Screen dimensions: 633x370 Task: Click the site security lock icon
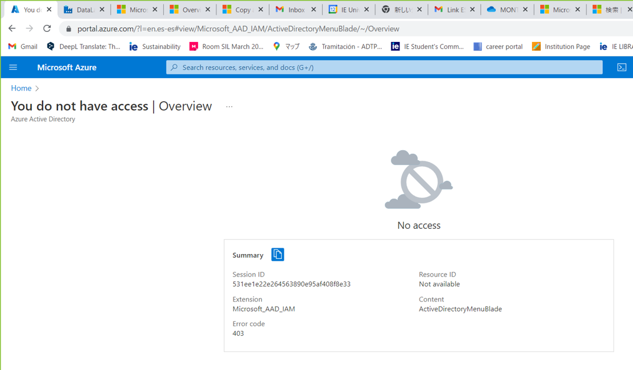pyautogui.click(x=68, y=28)
